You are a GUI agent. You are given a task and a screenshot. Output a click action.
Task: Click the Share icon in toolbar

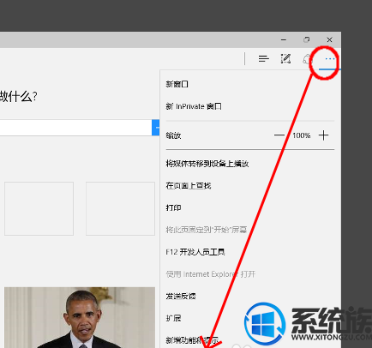click(307, 59)
